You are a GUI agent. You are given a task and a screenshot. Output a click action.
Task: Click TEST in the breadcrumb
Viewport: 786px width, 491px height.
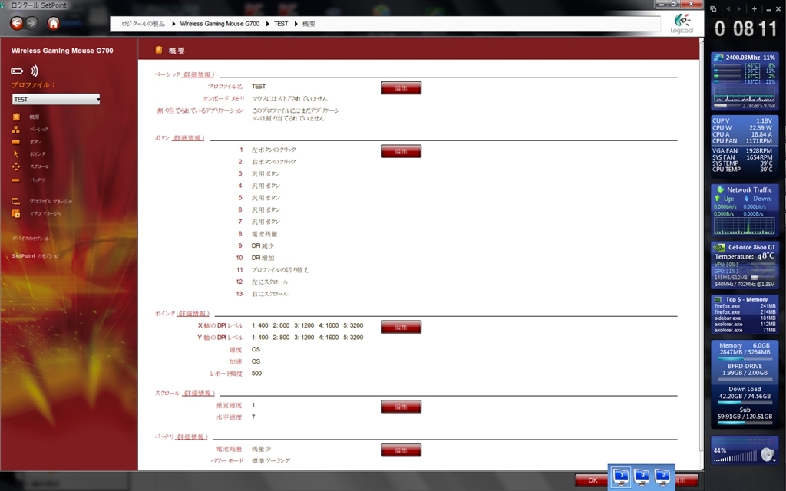[281, 24]
